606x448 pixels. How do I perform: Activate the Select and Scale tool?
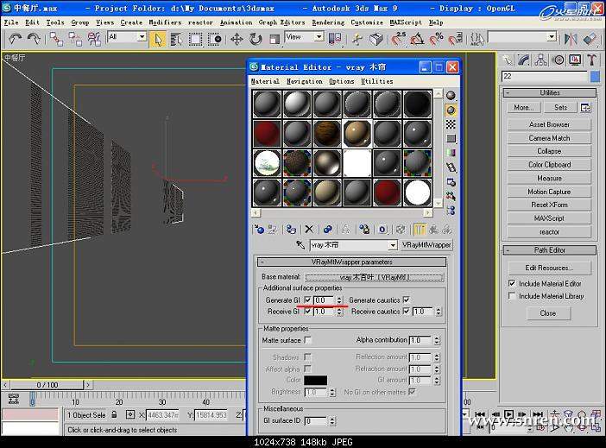coord(274,39)
